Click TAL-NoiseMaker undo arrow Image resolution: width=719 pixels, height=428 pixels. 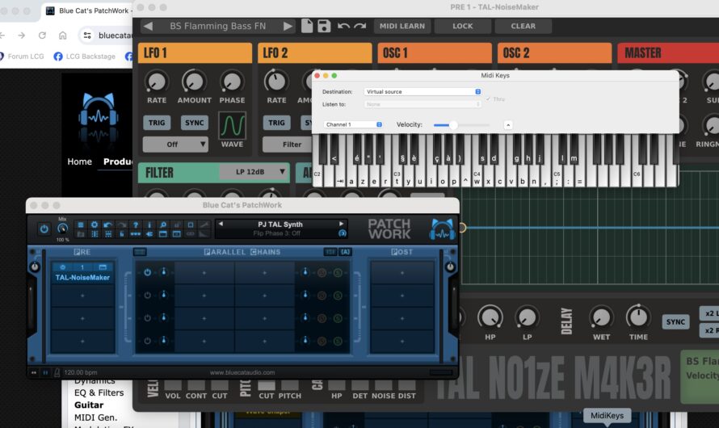point(343,26)
